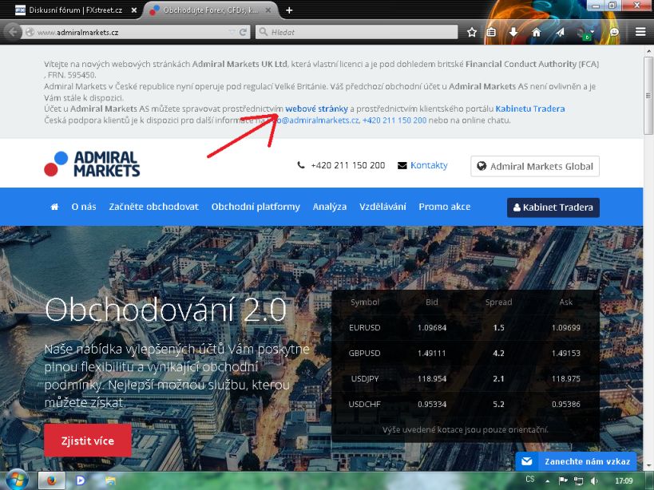Click the USDCHF ask value 0.95386
654x490 pixels.
point(566,404)
